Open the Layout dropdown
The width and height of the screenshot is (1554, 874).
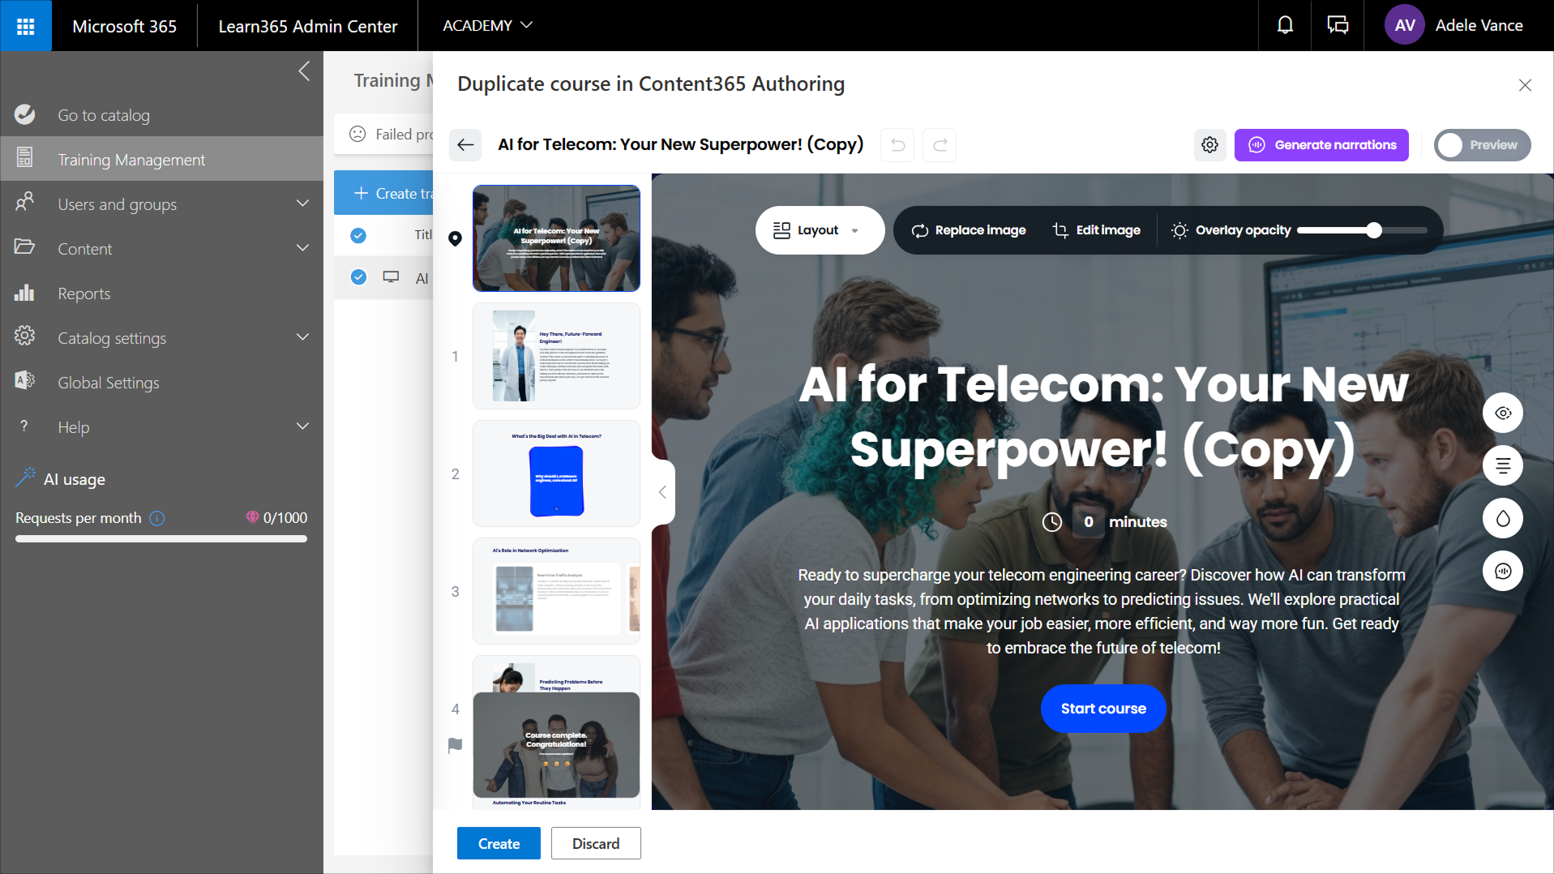click(819, 230)
